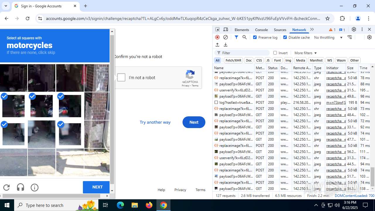
Task: Open network search with magnifier icon
Action: [245, 37]
